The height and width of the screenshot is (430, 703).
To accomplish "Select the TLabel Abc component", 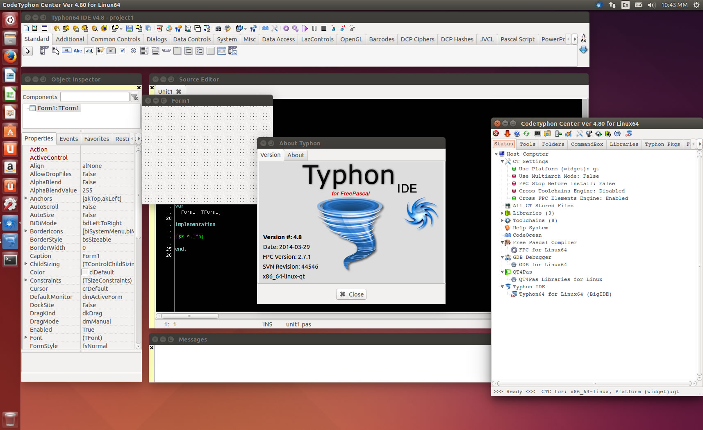I will tap(77, 51).
